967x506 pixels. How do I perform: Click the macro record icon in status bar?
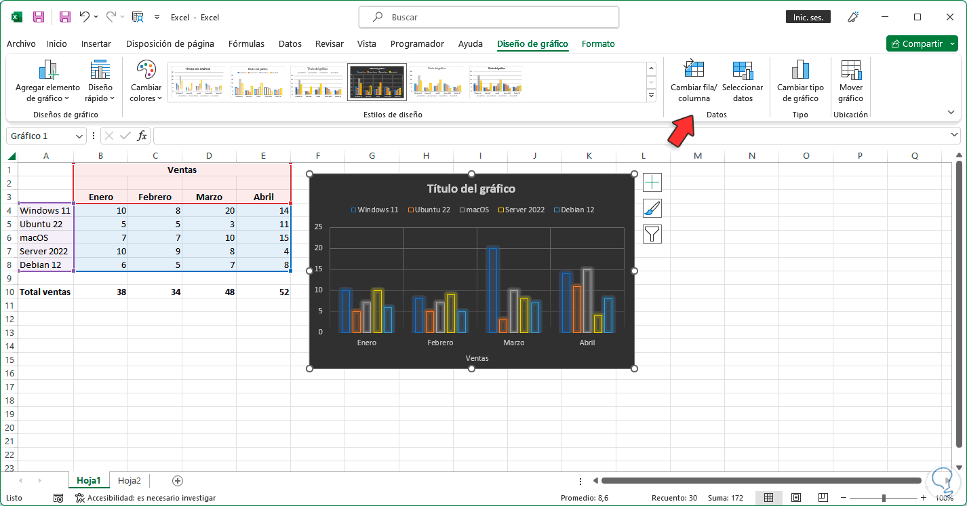coord(58,498)
